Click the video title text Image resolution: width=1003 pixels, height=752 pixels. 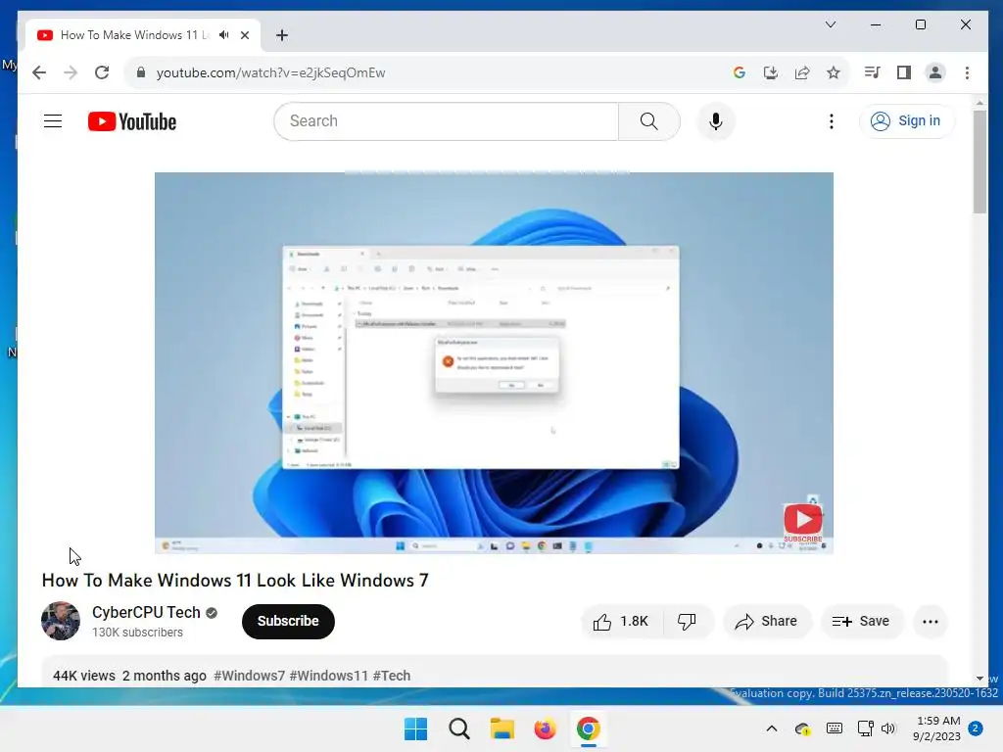click(235, 580)
